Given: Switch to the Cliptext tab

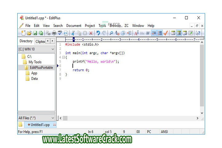Looking at the screenshot, I should 40,41.
